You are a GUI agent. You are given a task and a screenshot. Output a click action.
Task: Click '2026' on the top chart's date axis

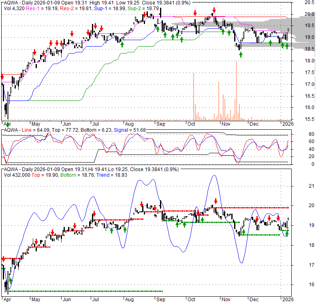(288, 124)
